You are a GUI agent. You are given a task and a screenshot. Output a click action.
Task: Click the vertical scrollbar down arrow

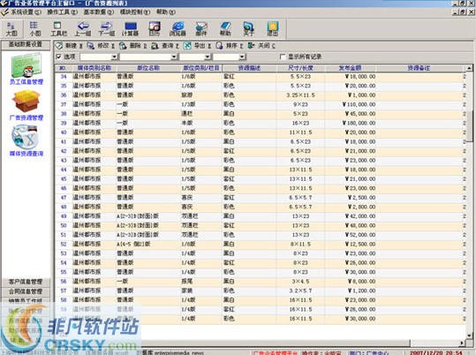469,336
